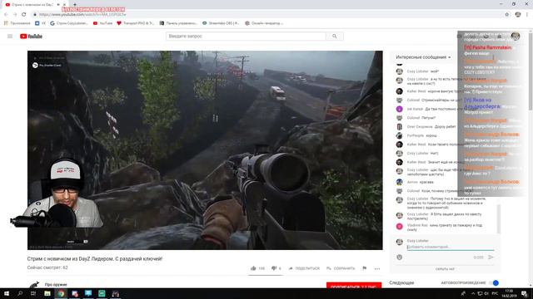Click the Следующее up-next heading
This screenshot has height=299, width=533.
click(401, 282)
